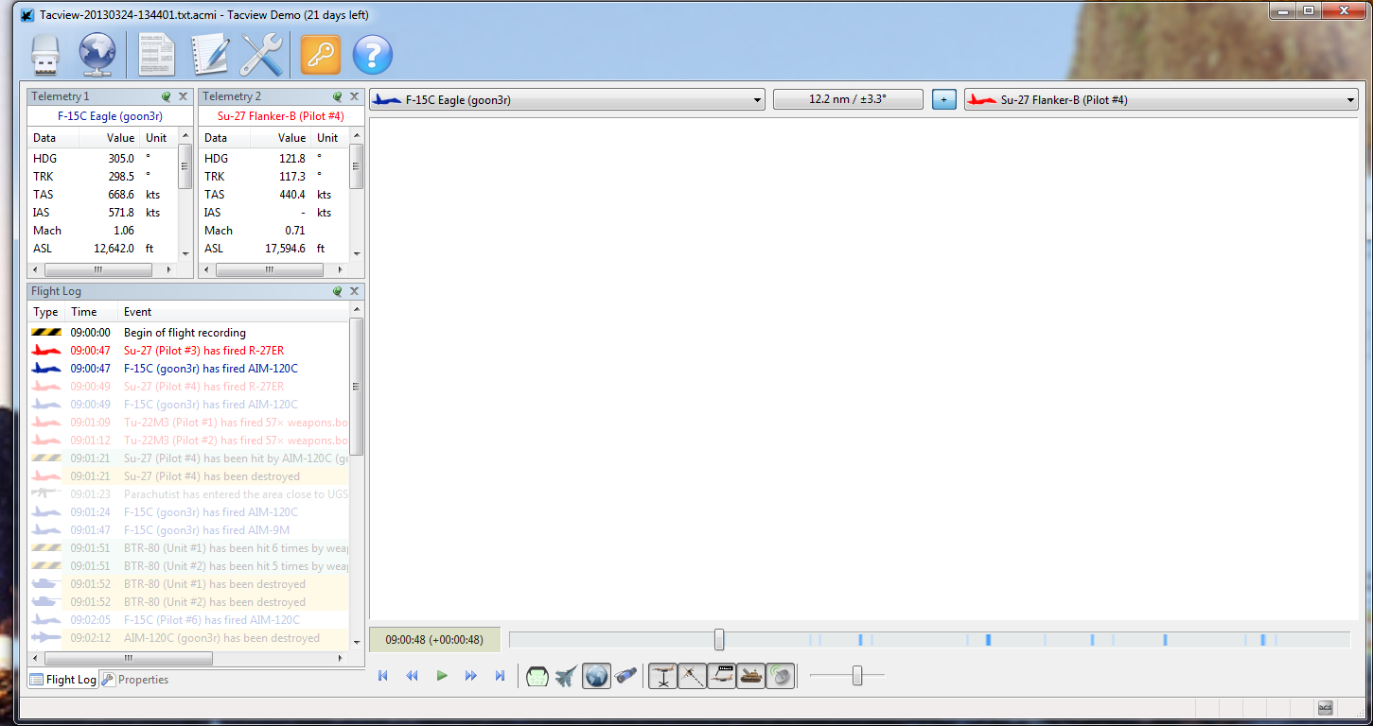
Task: Click the timeline position slider thumb
Action: pyautogui.click(x=719, y=640)
